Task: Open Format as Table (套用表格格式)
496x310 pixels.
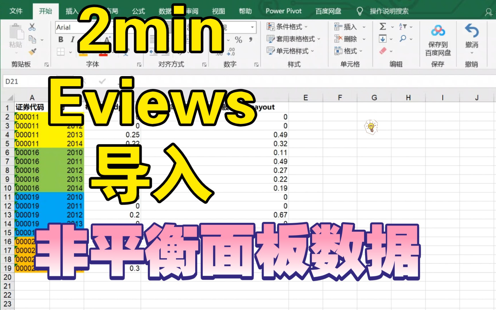Action: (293, 39)
